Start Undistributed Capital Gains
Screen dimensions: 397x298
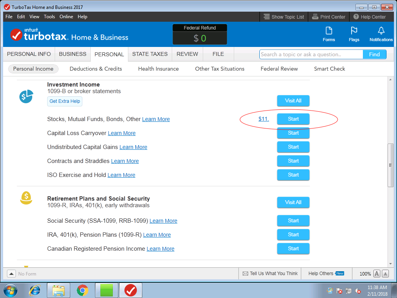[x=293, y=147]
